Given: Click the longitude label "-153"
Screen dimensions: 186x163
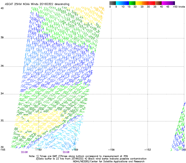Looking at the screenshot, I should click(x=148, y=150).
